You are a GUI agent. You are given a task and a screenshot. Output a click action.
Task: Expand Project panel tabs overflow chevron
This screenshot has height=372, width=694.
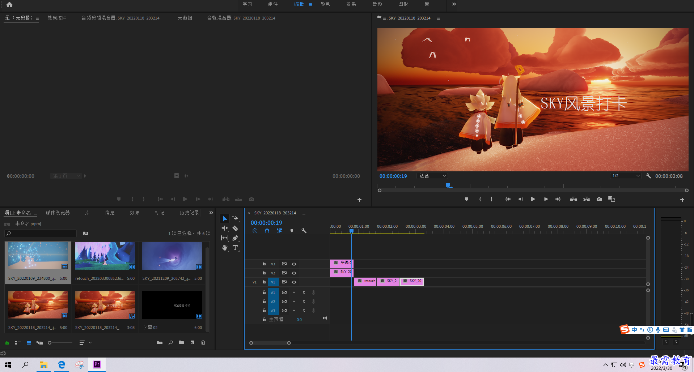211,213
